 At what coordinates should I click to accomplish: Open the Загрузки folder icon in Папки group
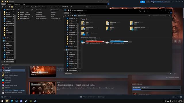(132, 23)
